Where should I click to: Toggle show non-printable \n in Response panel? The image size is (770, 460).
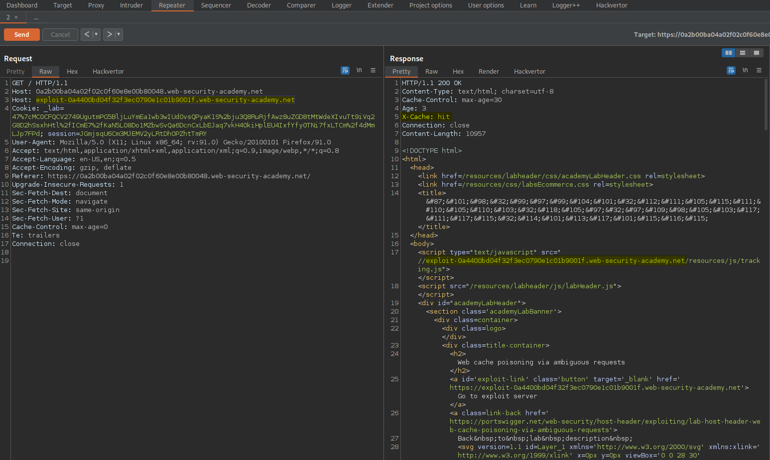click(745, 70)
